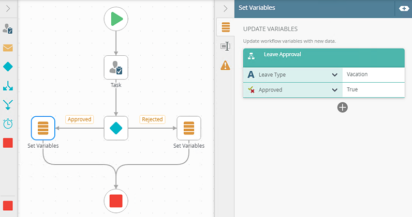
Task: Expand the left toolbox panel chevron
Action: tap(8, 8)
